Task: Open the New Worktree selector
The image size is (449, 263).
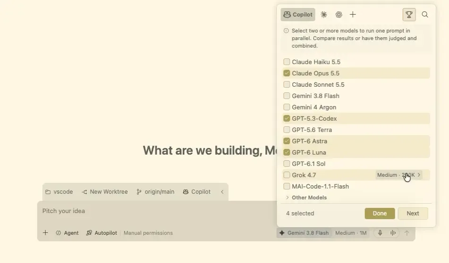Action: (x=105, y=192)
